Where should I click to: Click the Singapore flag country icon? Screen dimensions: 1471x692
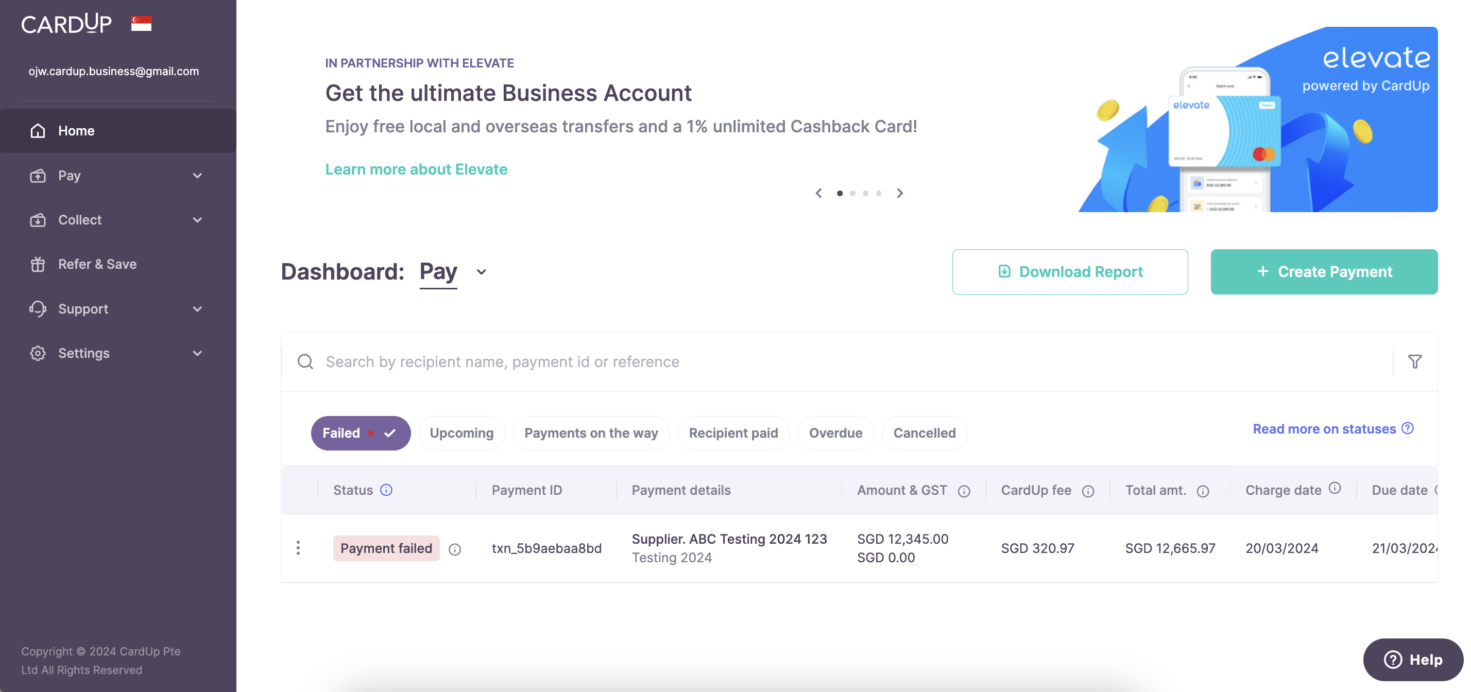tap(141, 23)
